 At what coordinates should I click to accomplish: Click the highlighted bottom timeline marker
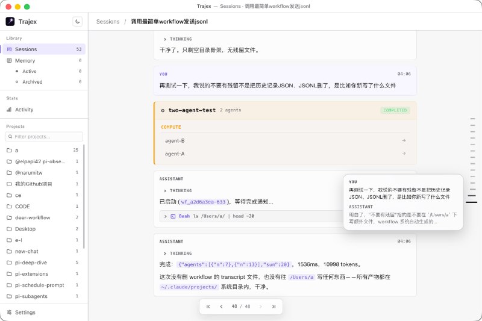(x=472, y=202)
